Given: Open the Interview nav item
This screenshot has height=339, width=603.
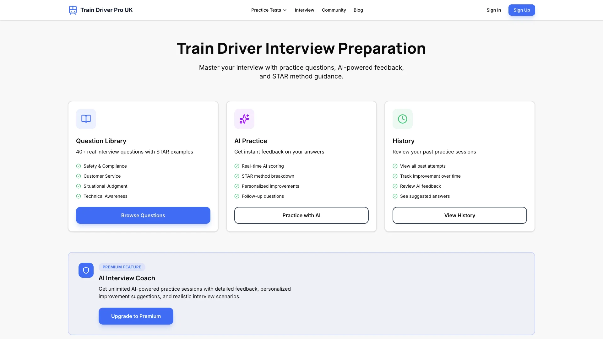Looking at the screenshot, I should [304, 10].
